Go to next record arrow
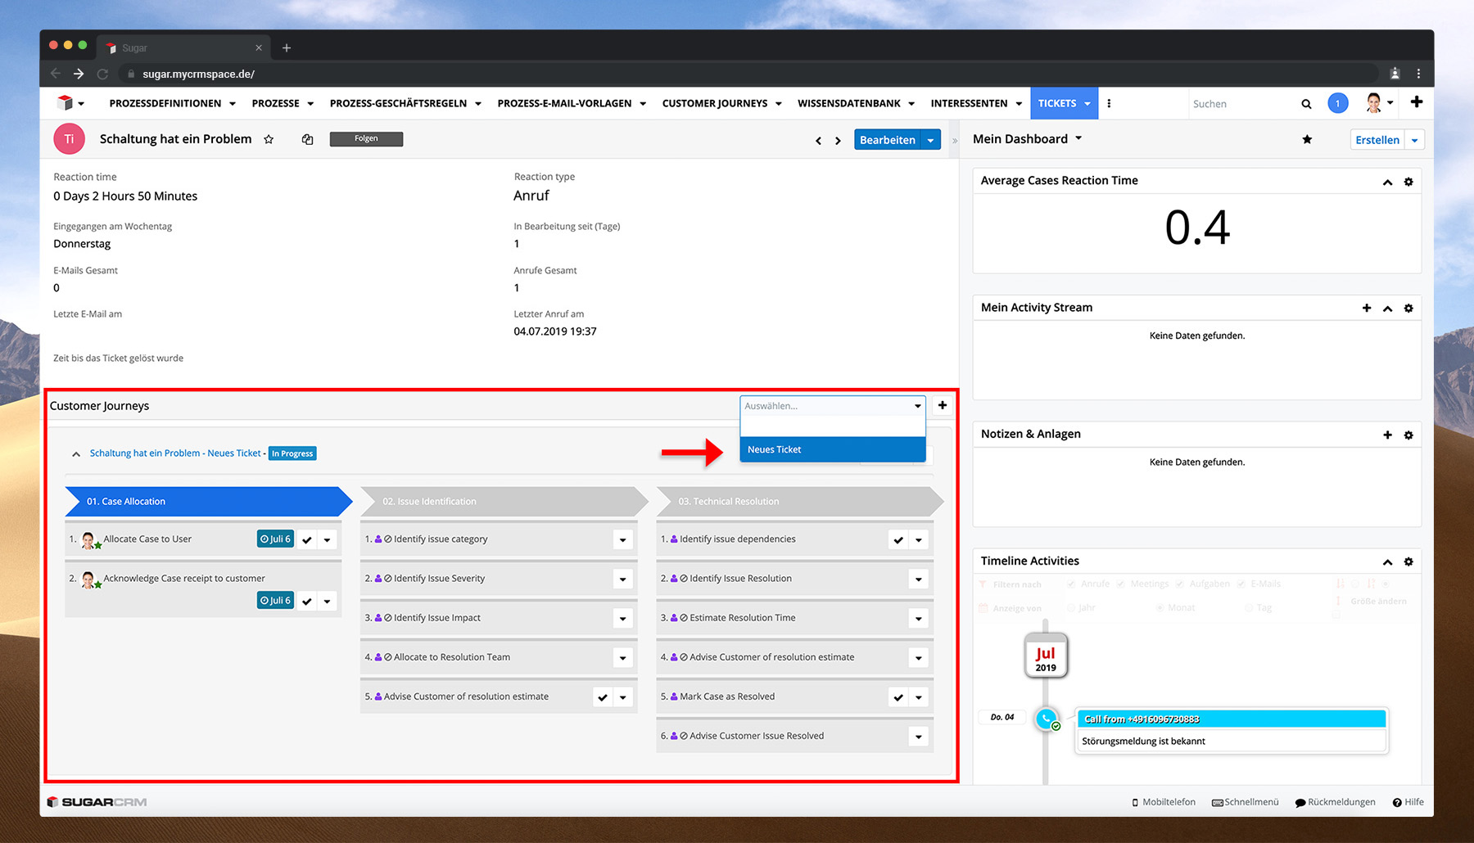 pyautogui.click(x=838, y=141)
